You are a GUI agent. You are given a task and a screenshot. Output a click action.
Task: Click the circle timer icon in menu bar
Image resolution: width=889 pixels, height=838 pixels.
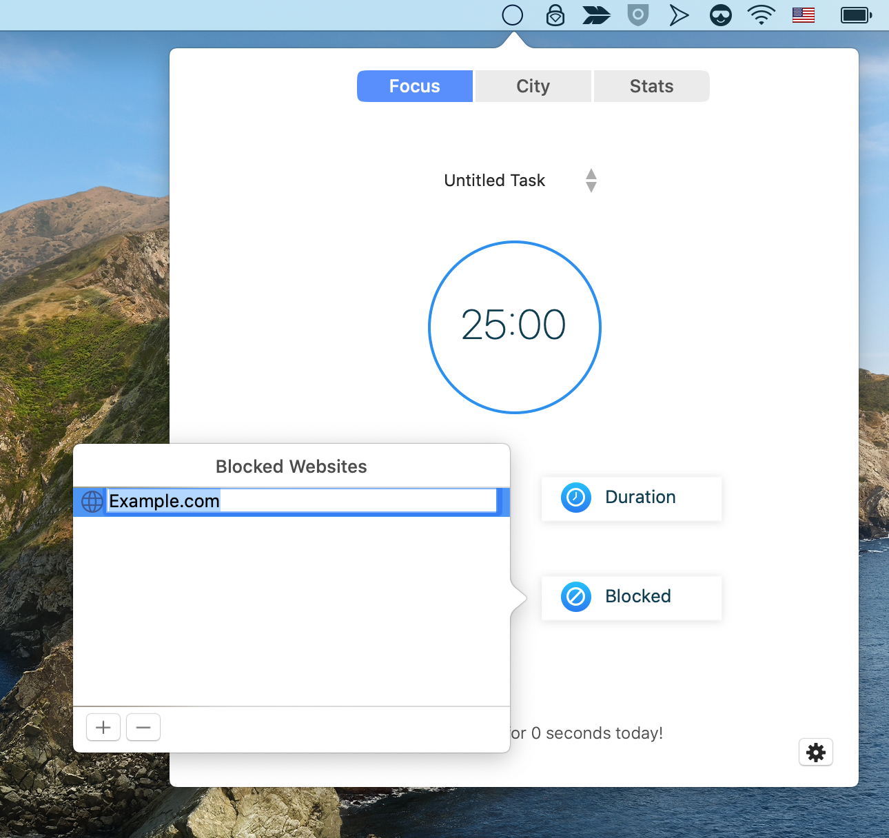513,14
